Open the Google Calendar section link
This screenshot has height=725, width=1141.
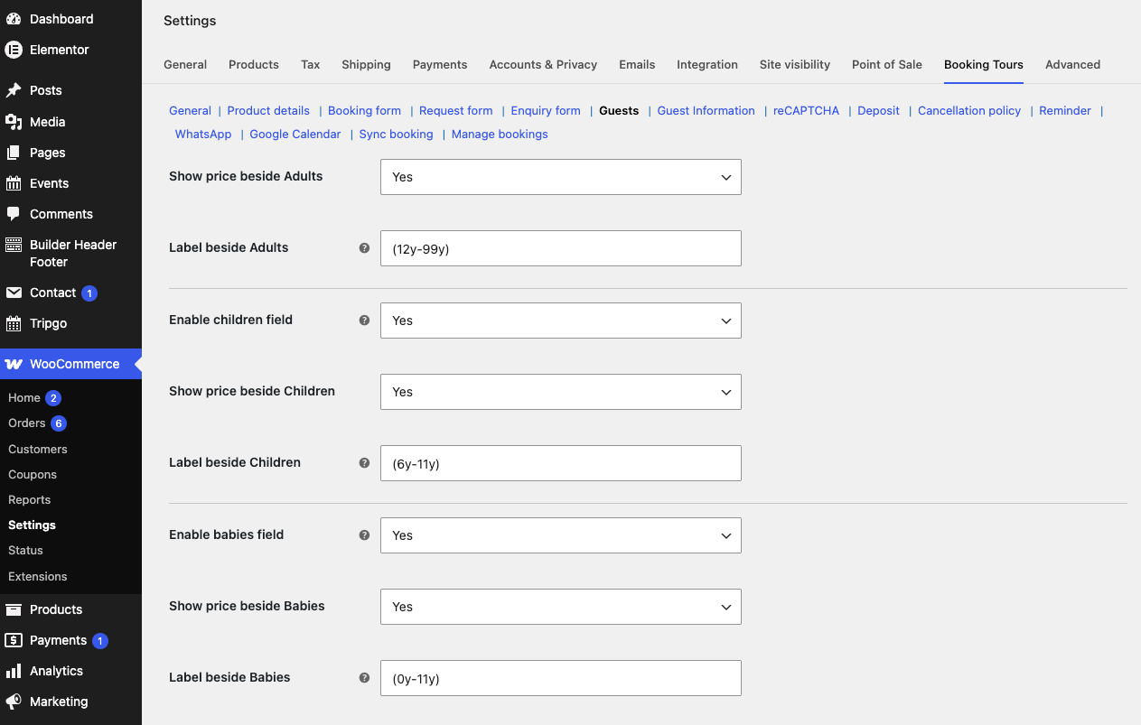295,134
